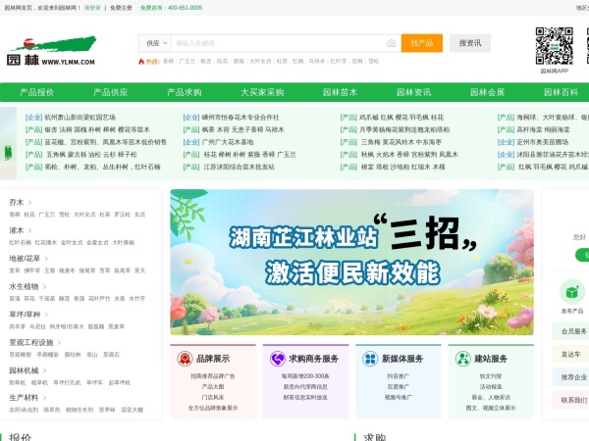This screenshot has height=441, width=589.
Task: Click the green 发布产品 box icon
Action: pos(572,292)
